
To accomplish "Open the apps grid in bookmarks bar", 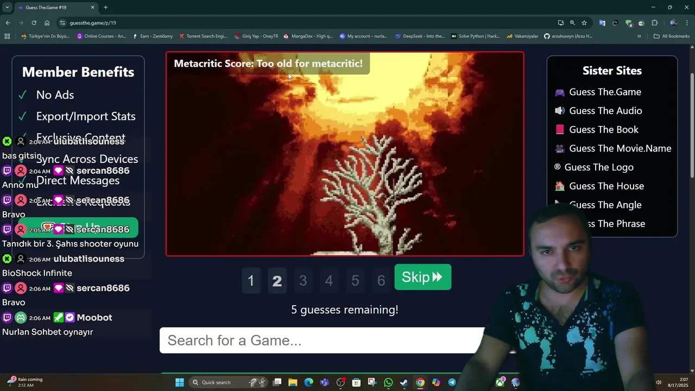I will pyautogui.click(x=7, y=36).
